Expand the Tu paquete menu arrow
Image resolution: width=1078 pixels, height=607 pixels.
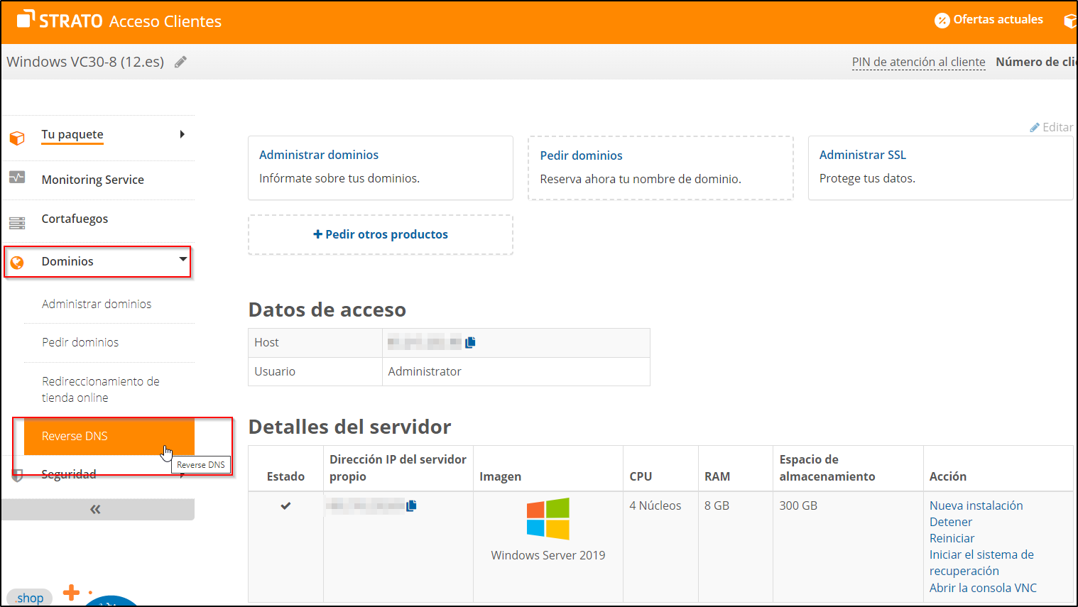183,133
